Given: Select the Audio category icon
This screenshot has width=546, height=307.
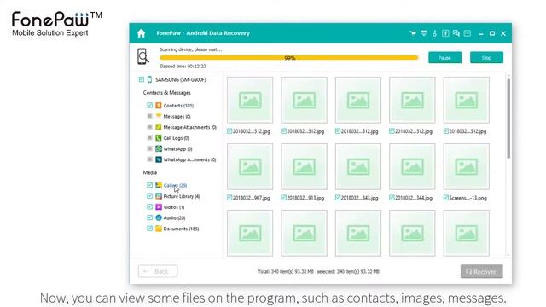Looking at the screenshot, I should pos(159,217).
